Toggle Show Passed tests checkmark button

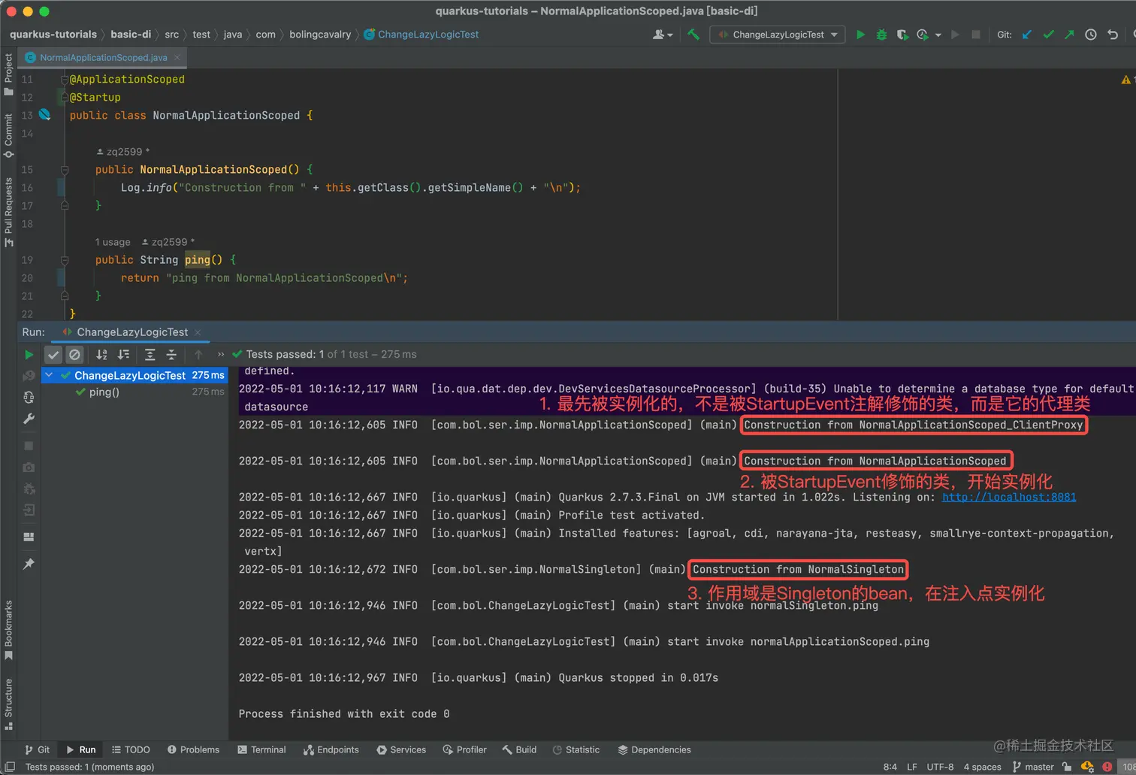[x=53, y=355]
